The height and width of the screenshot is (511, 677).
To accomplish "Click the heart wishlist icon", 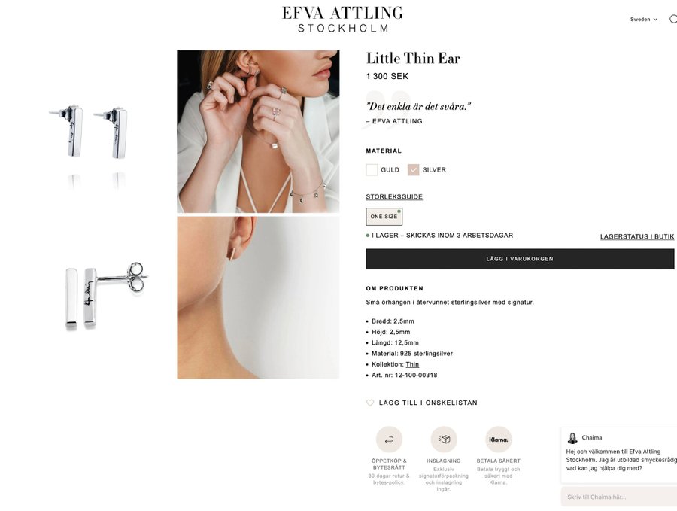I will 370,403.
